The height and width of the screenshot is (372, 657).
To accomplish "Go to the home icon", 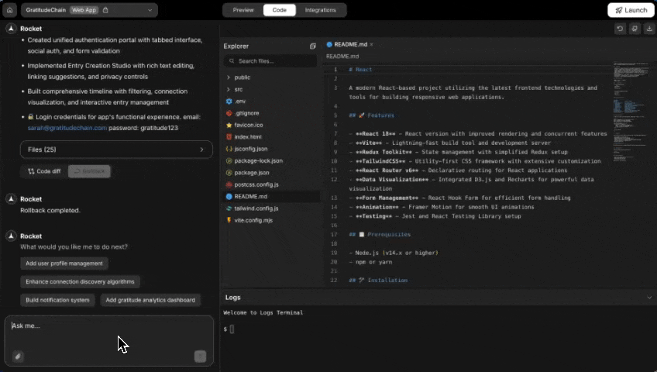I will [9, 10].
